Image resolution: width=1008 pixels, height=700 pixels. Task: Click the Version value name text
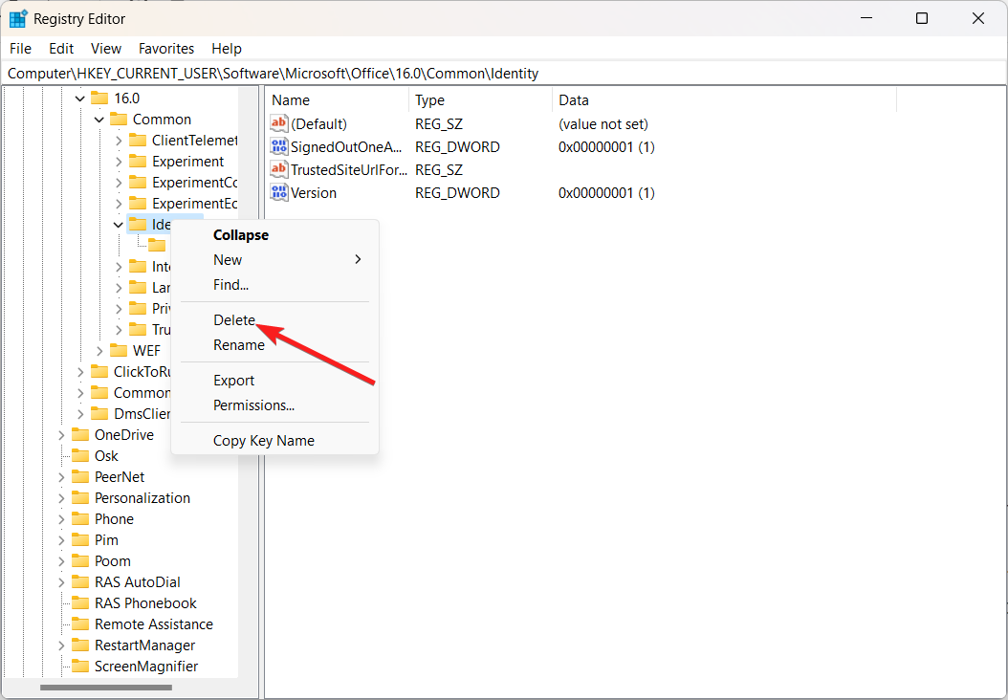point(314,193)
